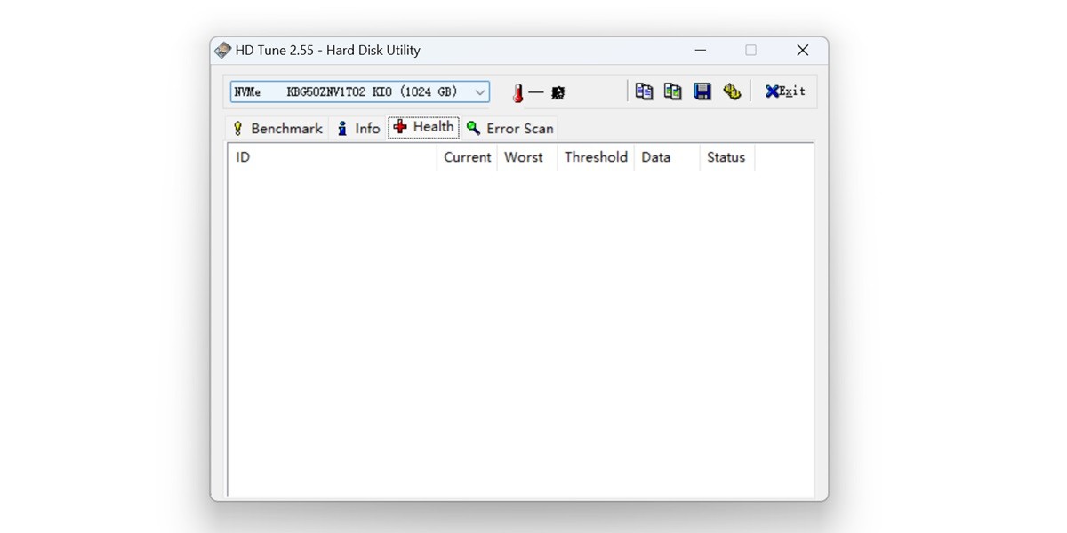Select the Health tab

point(424,127)
